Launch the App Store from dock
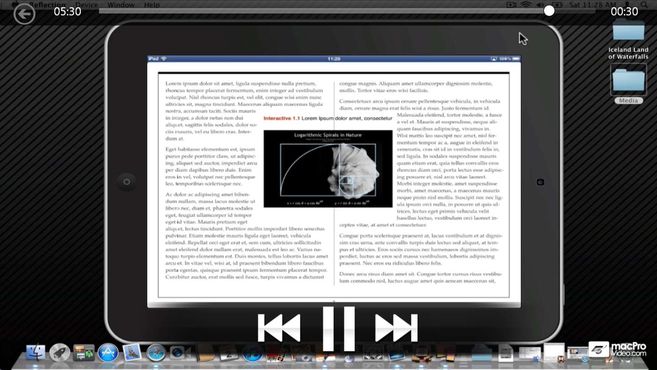The height and width of the screenshot is (370, 657). click(108, 353)
